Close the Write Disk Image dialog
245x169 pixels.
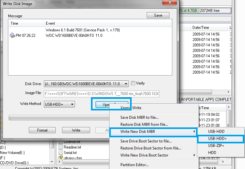pos(169,2)
